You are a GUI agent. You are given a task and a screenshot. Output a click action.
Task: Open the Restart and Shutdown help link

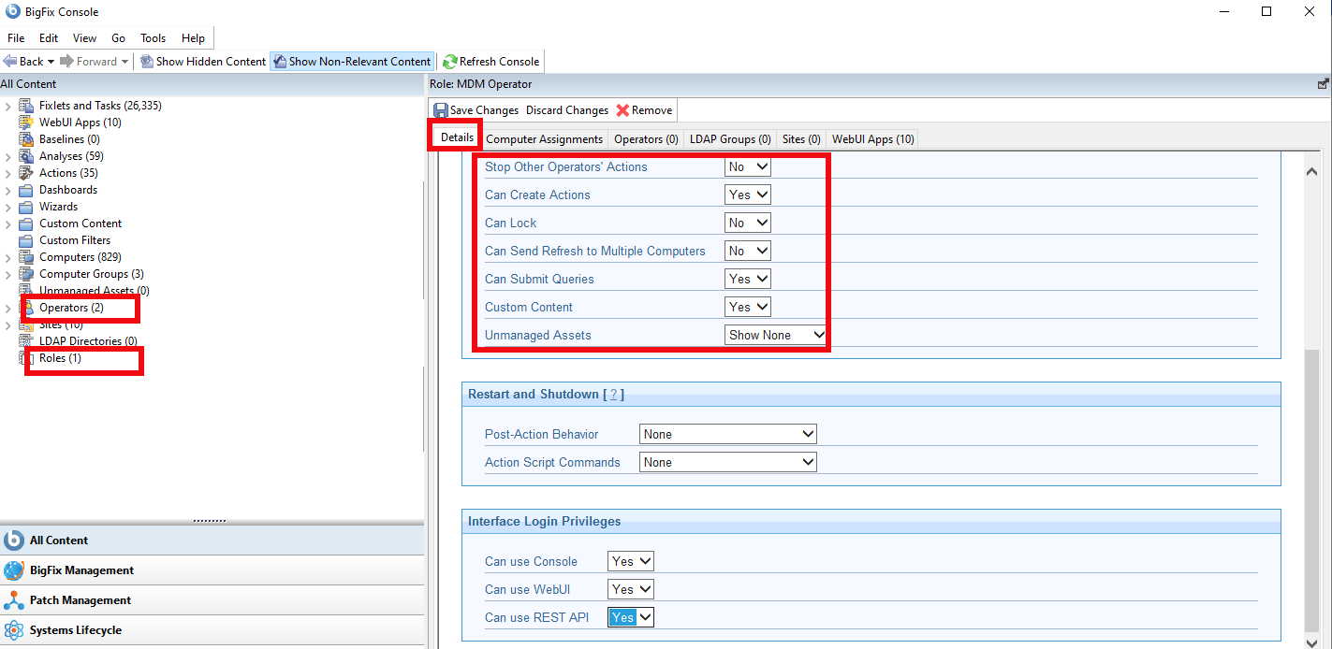click(613, 394)
